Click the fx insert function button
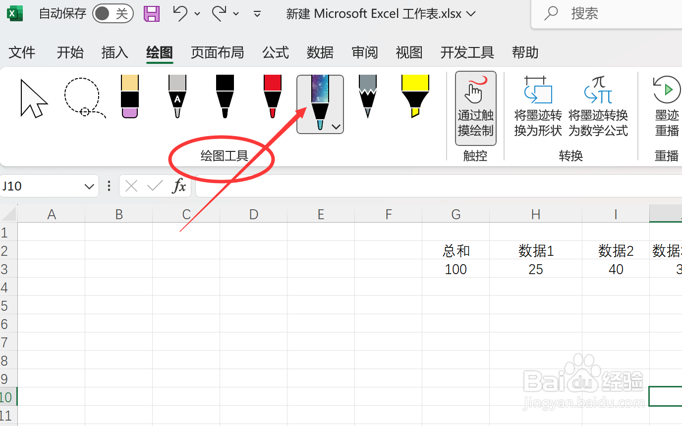This screenshot has height=426, width=682. click(x=179, y=186)
